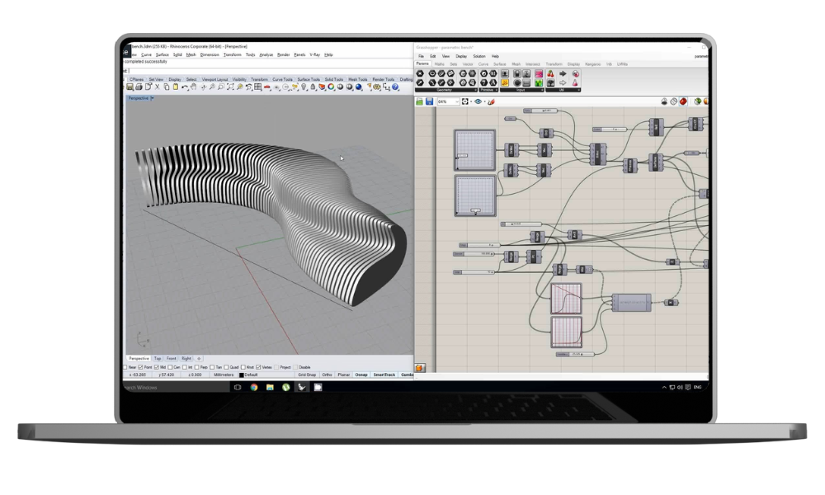Switch to the Kangaroo tab in Grasshopper
Screen dimensions: 825x495
[593, 64]
